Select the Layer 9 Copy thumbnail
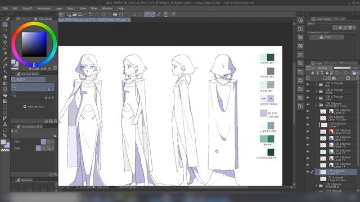This screenshot has height=202, width=360. pyautogui.click(x=323, y=178)
